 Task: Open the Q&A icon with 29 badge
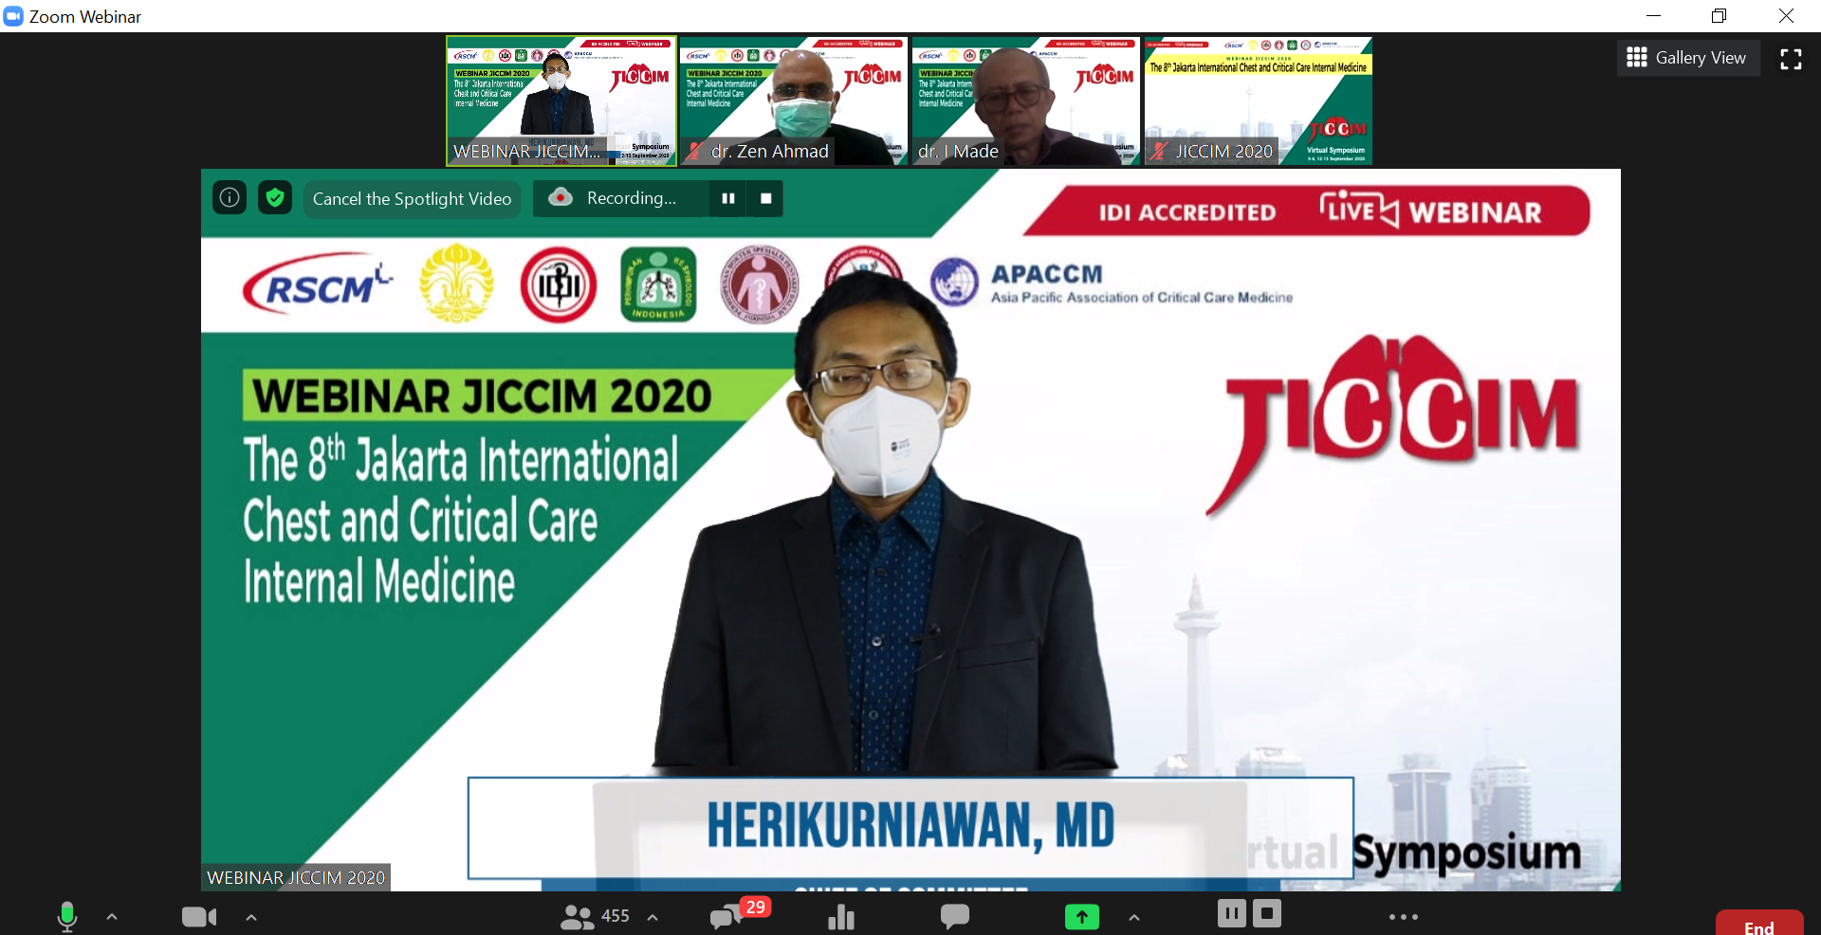click(x=738, y=913)
